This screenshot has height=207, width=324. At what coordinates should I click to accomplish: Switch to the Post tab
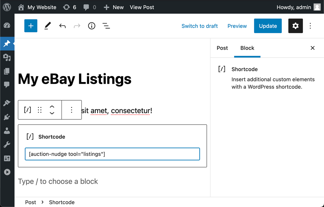click(222, 48)
